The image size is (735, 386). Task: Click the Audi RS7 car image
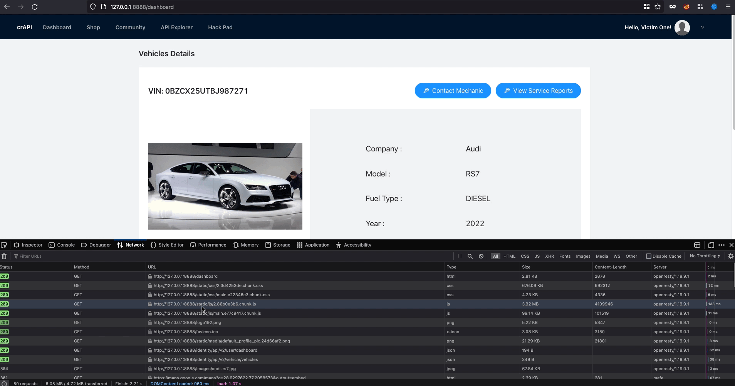coord(225,186)
